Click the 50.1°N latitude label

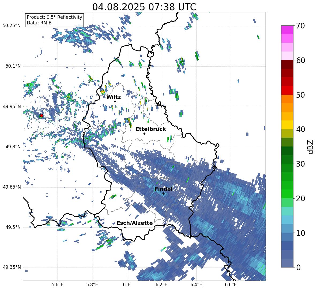13,66
